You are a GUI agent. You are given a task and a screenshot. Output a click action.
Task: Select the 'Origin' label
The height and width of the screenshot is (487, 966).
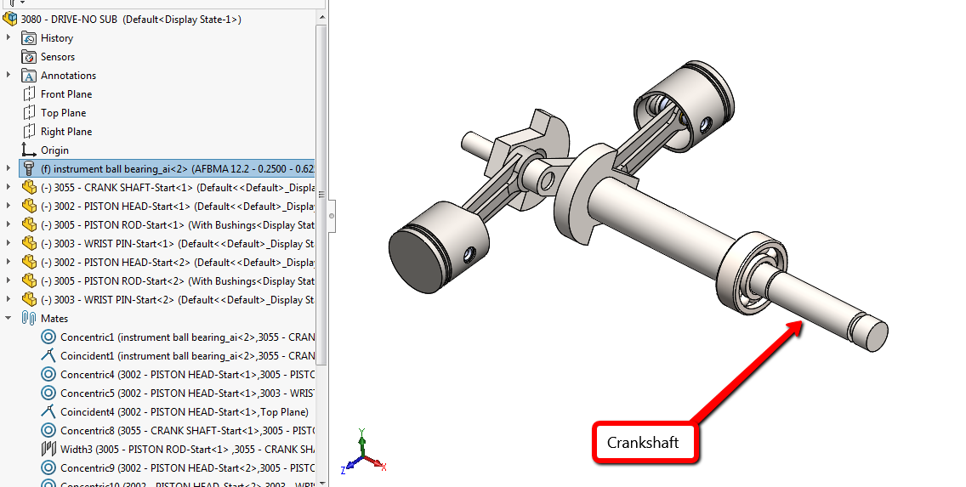click(54, 150)
